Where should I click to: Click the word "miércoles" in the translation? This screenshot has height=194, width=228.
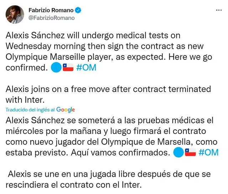(x=25, y=131)
